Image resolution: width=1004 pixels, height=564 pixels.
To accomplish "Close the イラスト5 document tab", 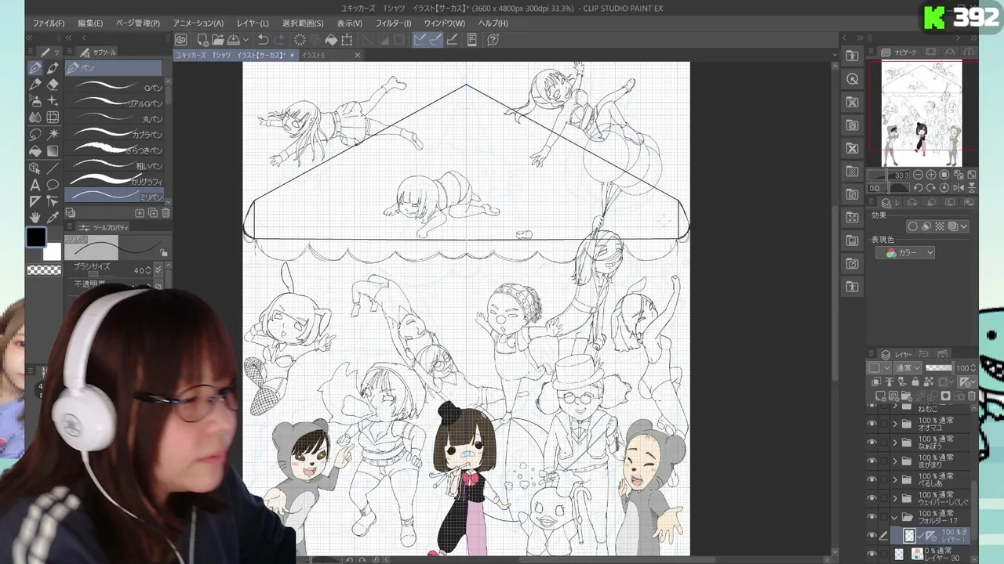I will [x=357, y=56].
